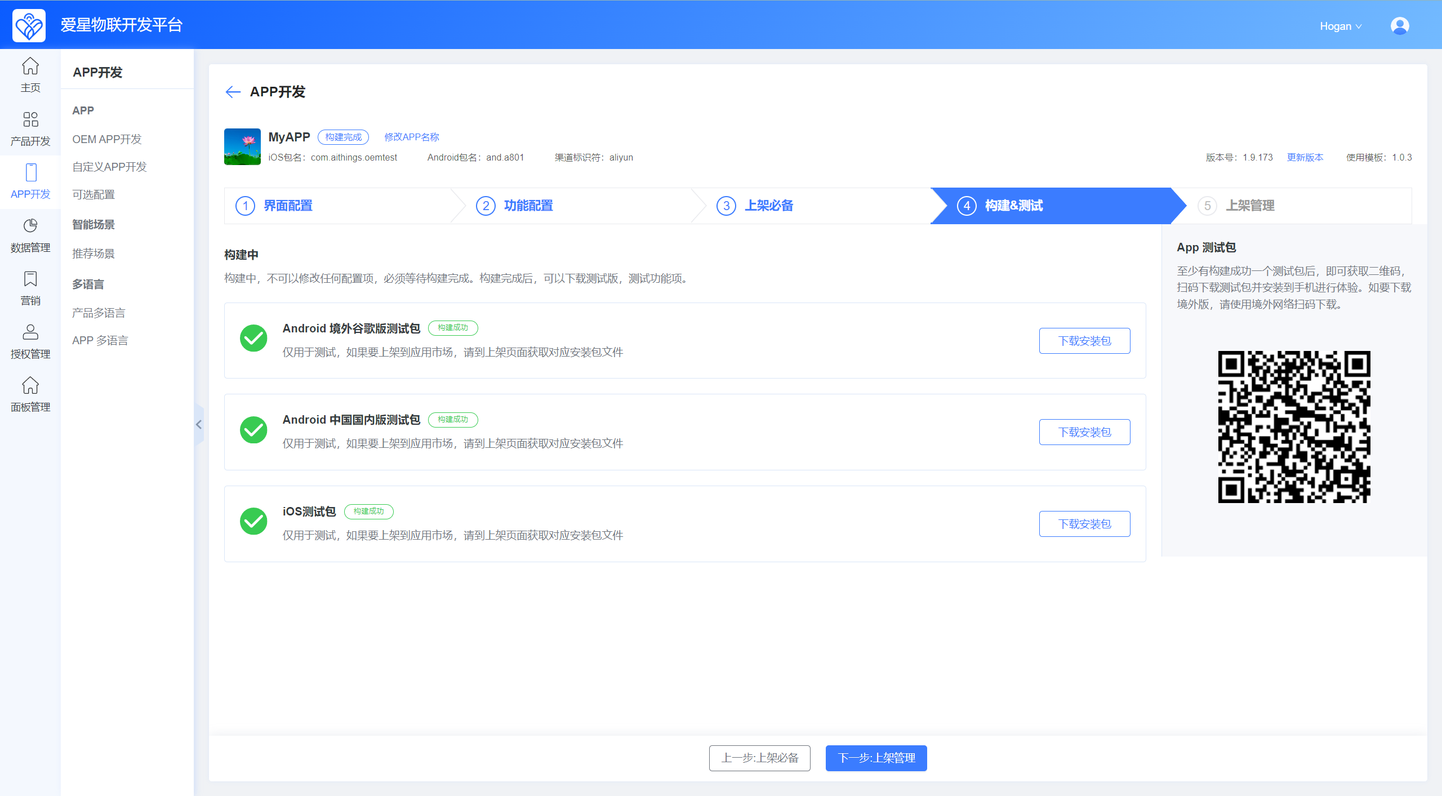Click the 爱星物联 platform logo
The image size is (1442, 796).
coord(29,25)
